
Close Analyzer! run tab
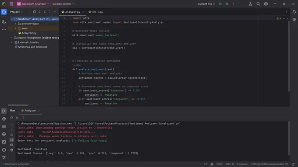(x=39, y=111)
